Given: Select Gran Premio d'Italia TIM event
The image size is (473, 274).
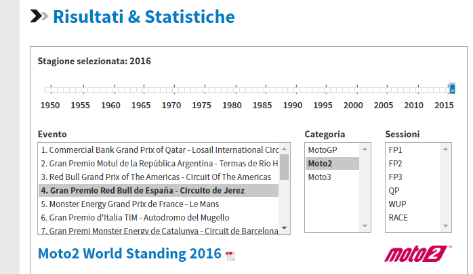Looking at the screenshot, I should [x=159, y=218].
